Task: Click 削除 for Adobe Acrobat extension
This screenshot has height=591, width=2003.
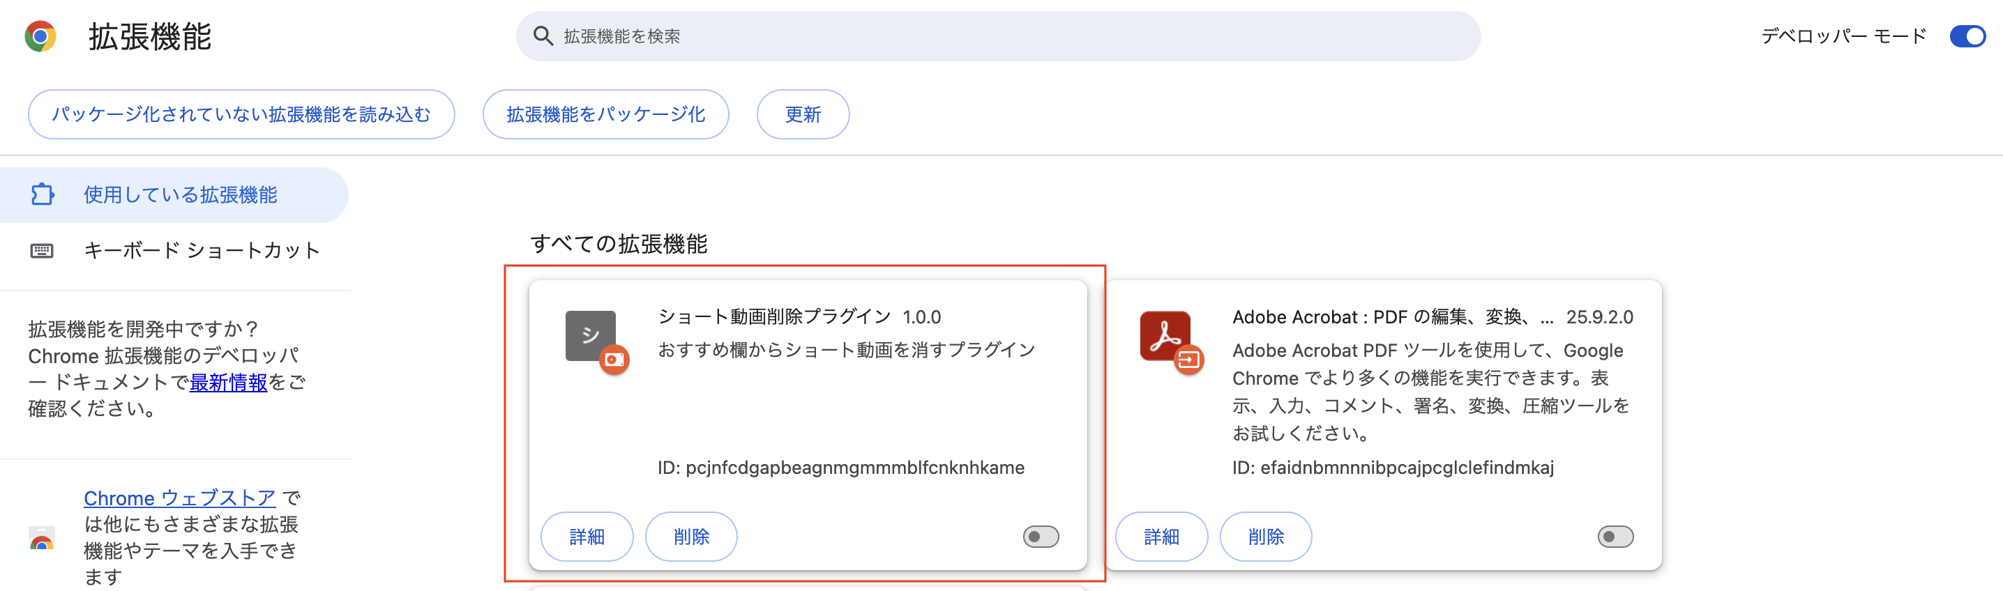Action: [1266, 537]
